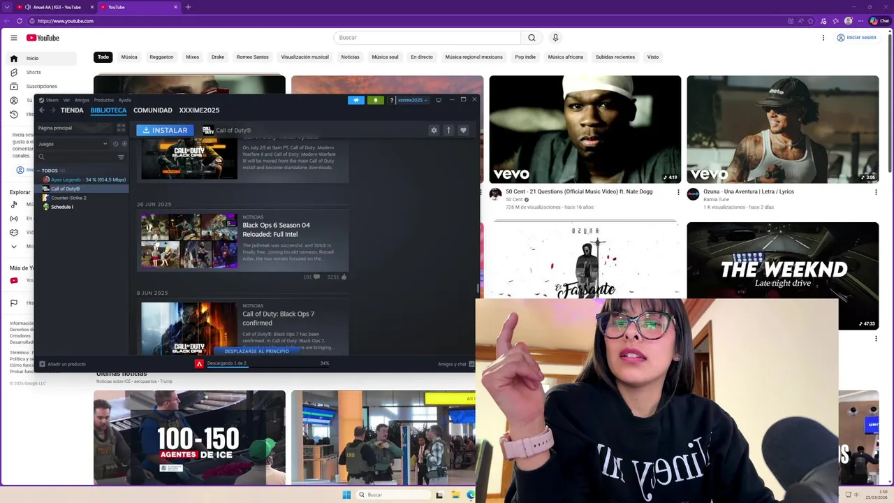
Task: Open Ozuna - Una Aventura video thumbnail
Action: click(x=782, y=129)
